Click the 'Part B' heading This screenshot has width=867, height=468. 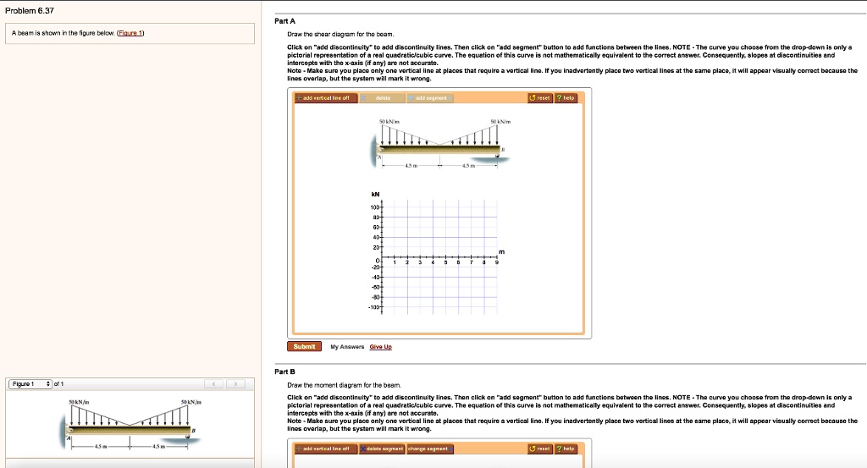click(x=284, y=372)
